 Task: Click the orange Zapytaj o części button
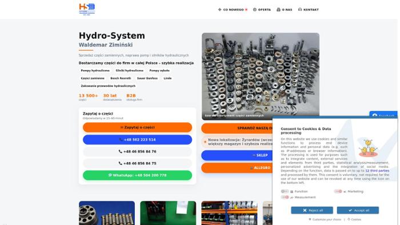(138, 127)
